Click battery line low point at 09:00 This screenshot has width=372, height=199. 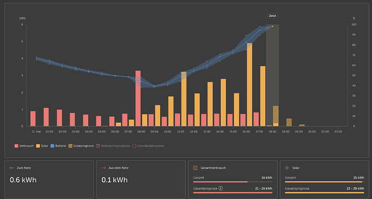[154, 87]
